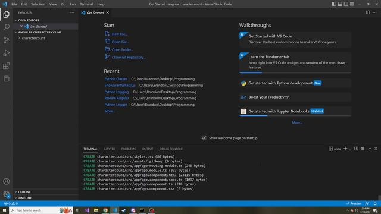Toggle secondary side bar layout icon
The height and width of the screenshot is (214, 381).
click(346, 4)
